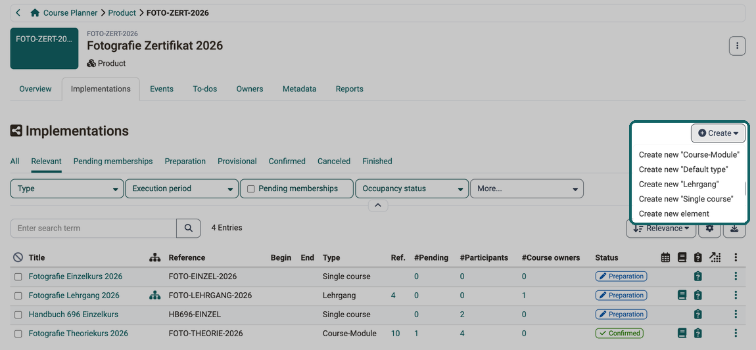Click the Ref. count 10 link
This screenshot has height=350, width=756.
click(x=395, y=333)
